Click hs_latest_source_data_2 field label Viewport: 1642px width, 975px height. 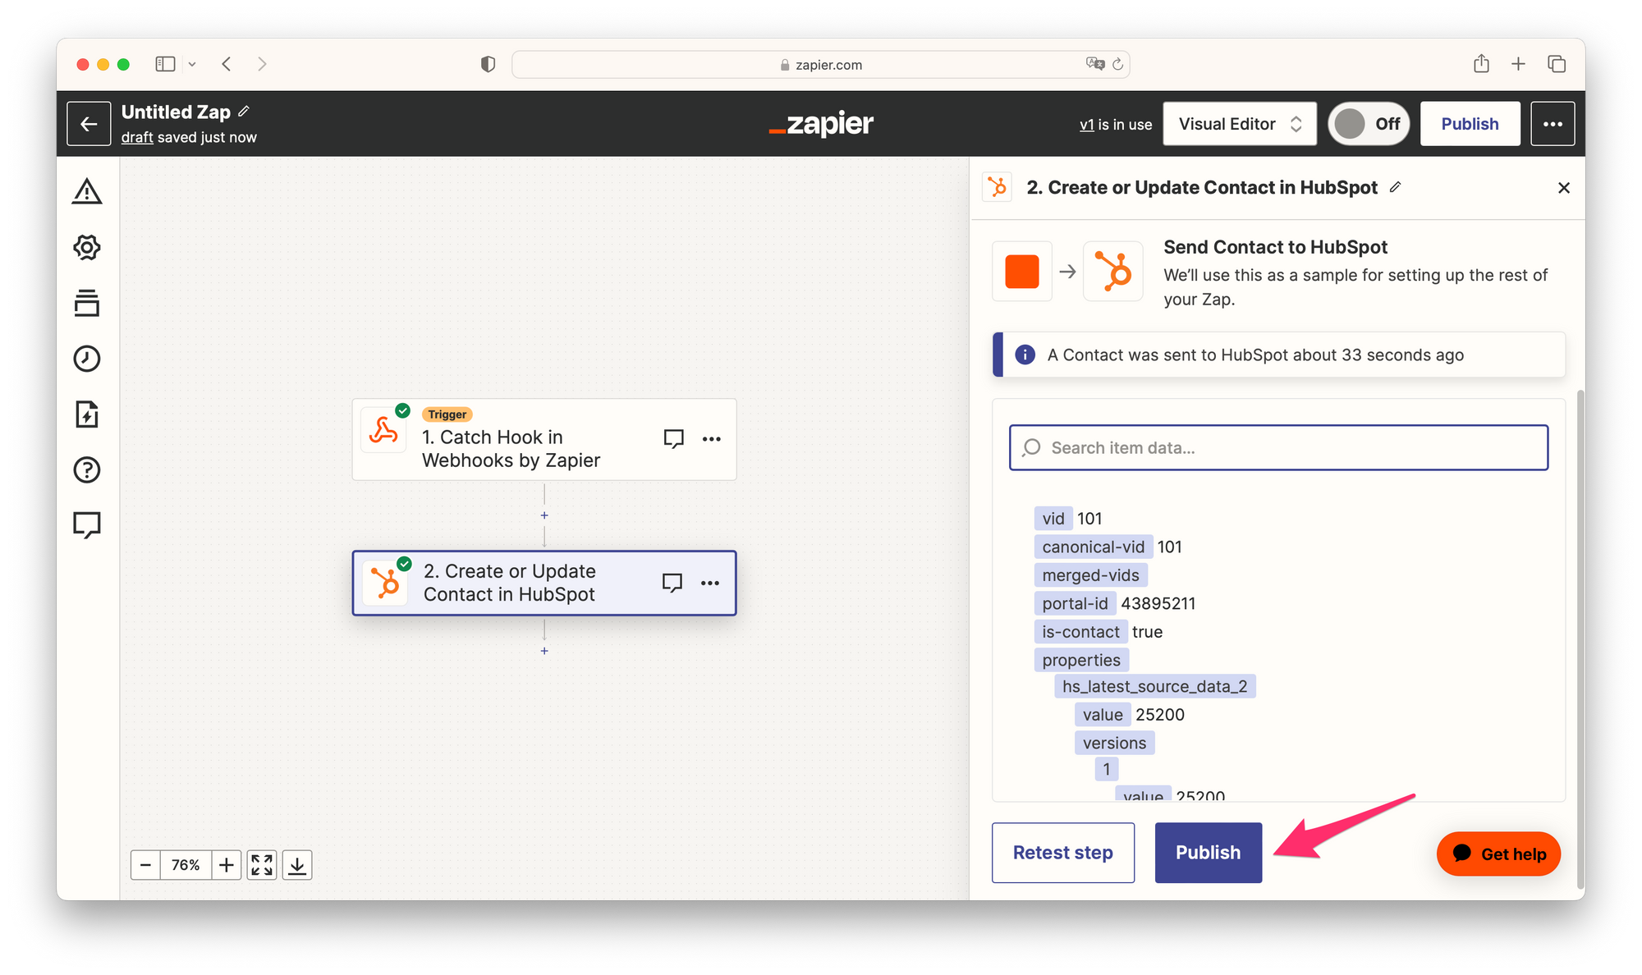coord(1154,686)
